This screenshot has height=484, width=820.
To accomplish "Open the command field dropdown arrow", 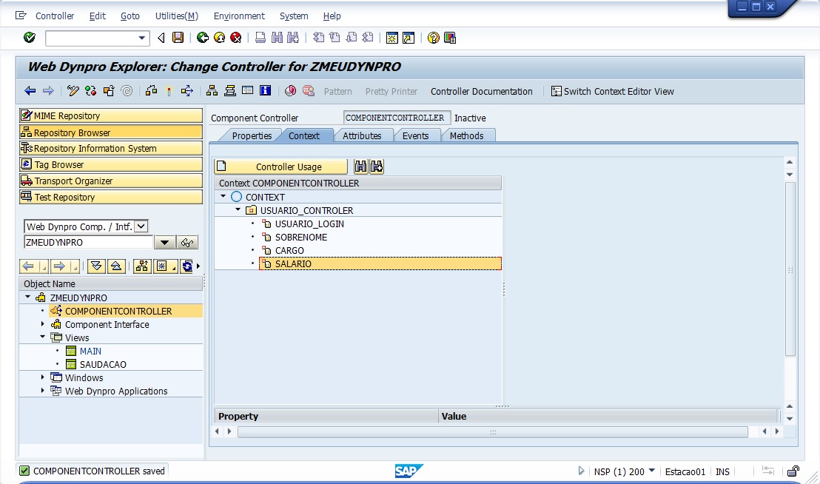I will (142, 38).
